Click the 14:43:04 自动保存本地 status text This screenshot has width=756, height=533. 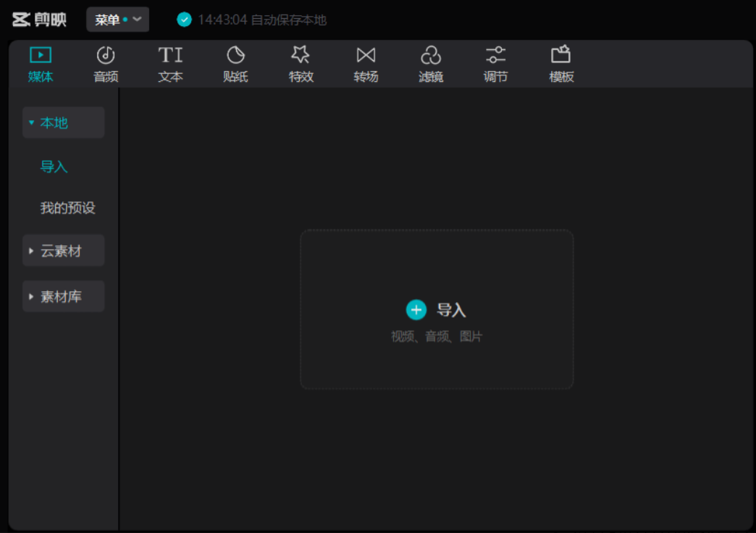point(262,20)
